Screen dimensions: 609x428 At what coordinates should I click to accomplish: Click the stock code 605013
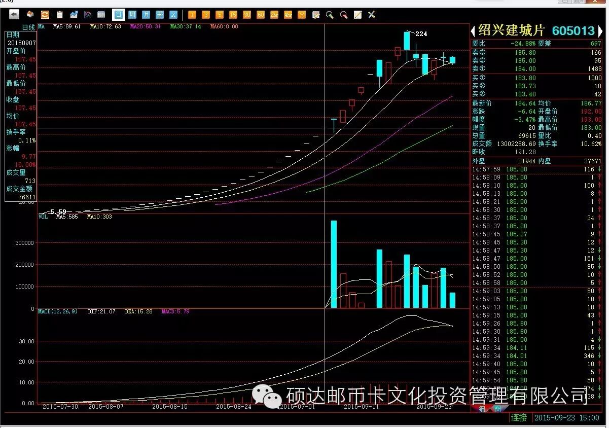pyautogui.click(x=573, y=31)
